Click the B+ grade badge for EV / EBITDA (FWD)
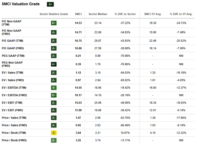Image resolution: width=197 pixels, height=144 pixels. point(54,95)
